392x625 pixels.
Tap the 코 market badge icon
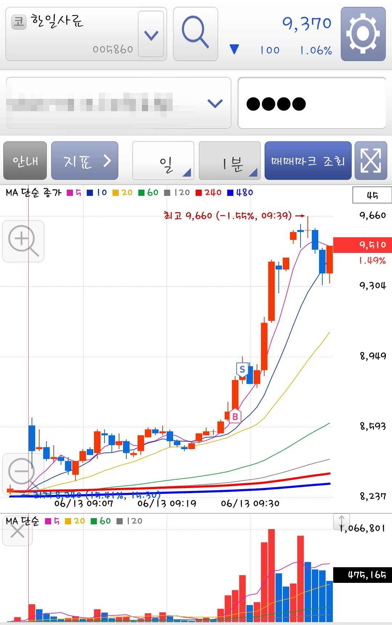pos(19,22)
